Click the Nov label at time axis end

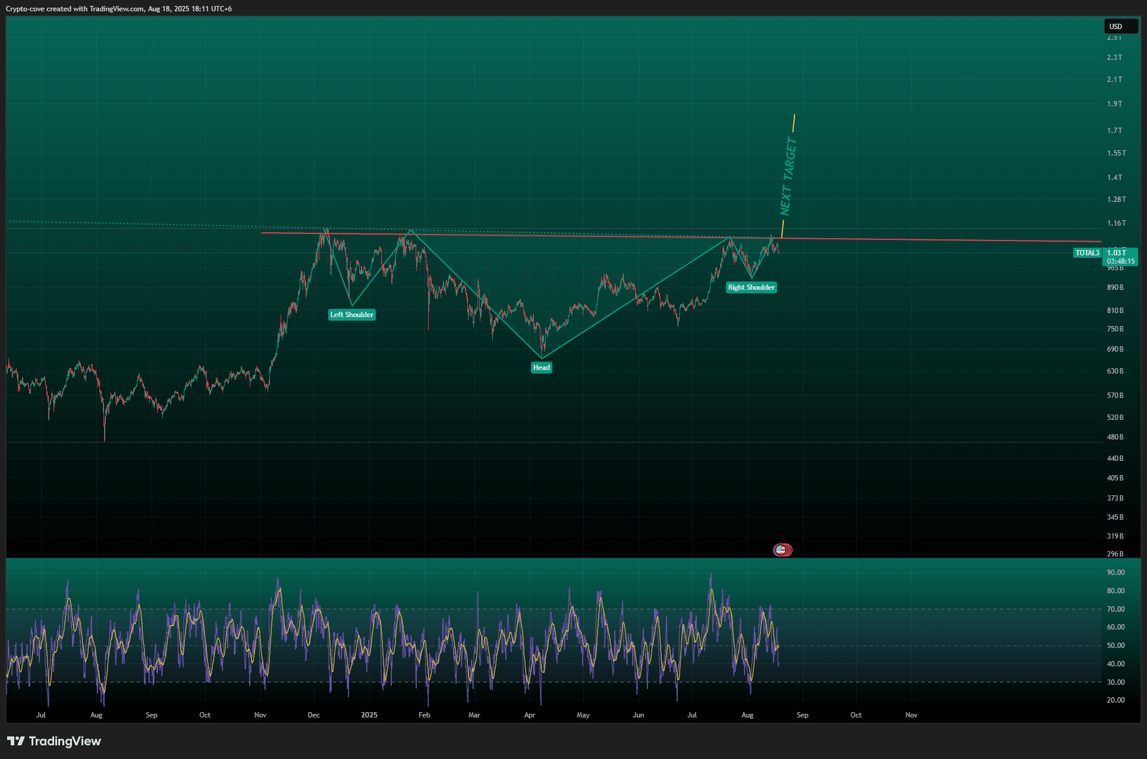(911, 715)
